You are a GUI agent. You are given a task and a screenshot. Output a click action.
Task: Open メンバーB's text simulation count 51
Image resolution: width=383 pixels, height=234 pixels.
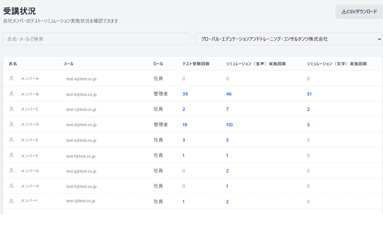(309, 94)
